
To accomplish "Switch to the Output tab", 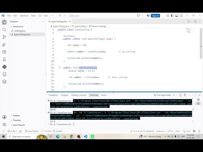I will [65, 95].
